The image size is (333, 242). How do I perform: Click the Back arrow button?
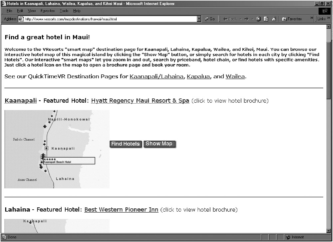[230, 19]
